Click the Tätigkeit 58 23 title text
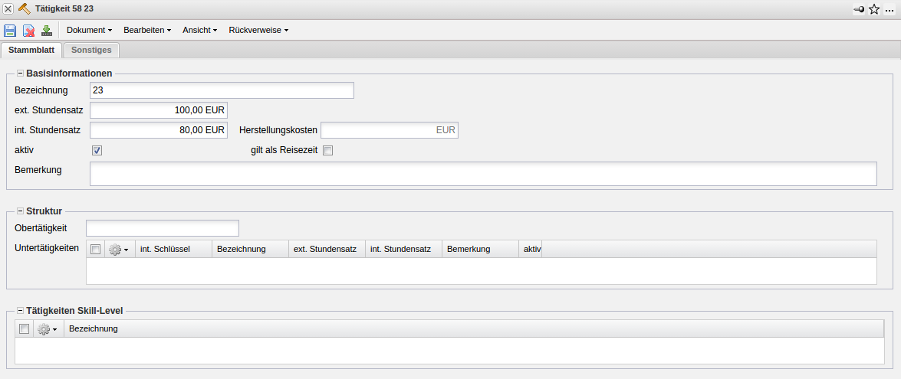 [x=64, y=9]
